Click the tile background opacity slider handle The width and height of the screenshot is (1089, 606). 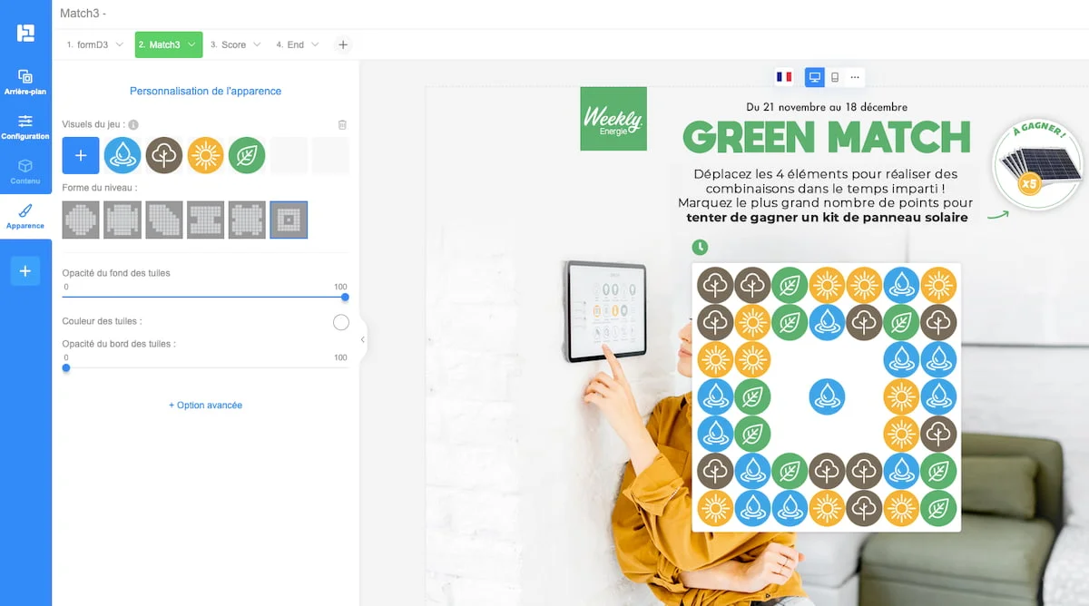[x=345, y=297]
